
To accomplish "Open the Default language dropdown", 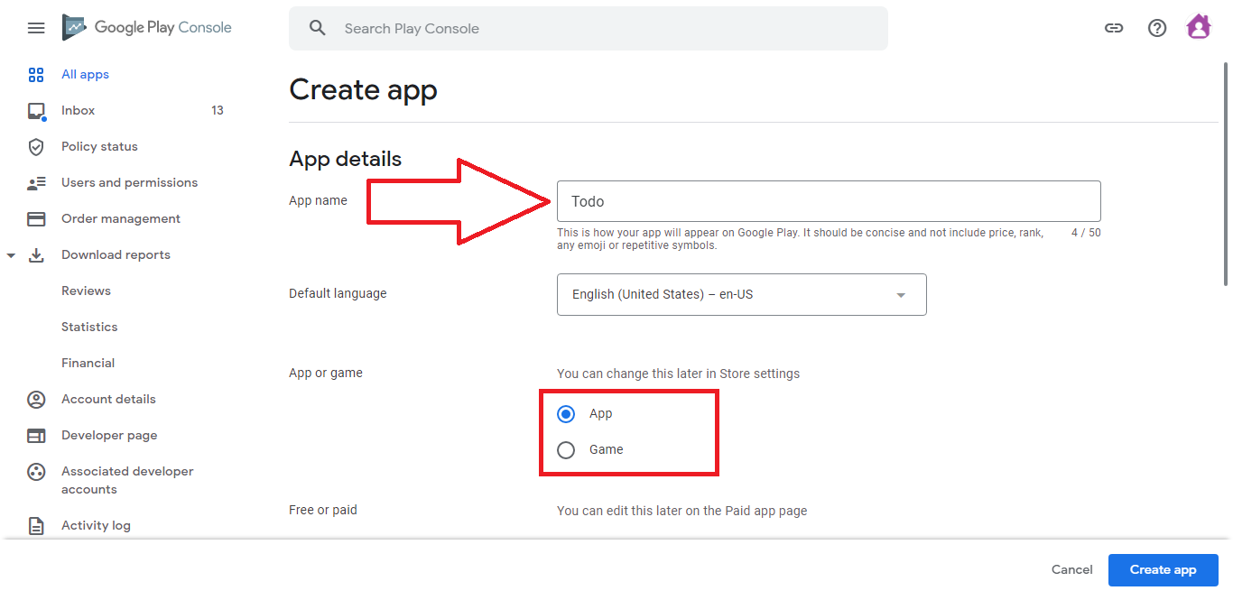I will (741, 295).
